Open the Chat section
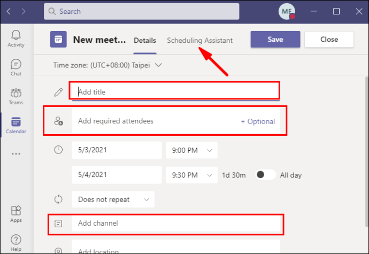The image size is (369, 254). pyautogui.click(x=16, y=67)
